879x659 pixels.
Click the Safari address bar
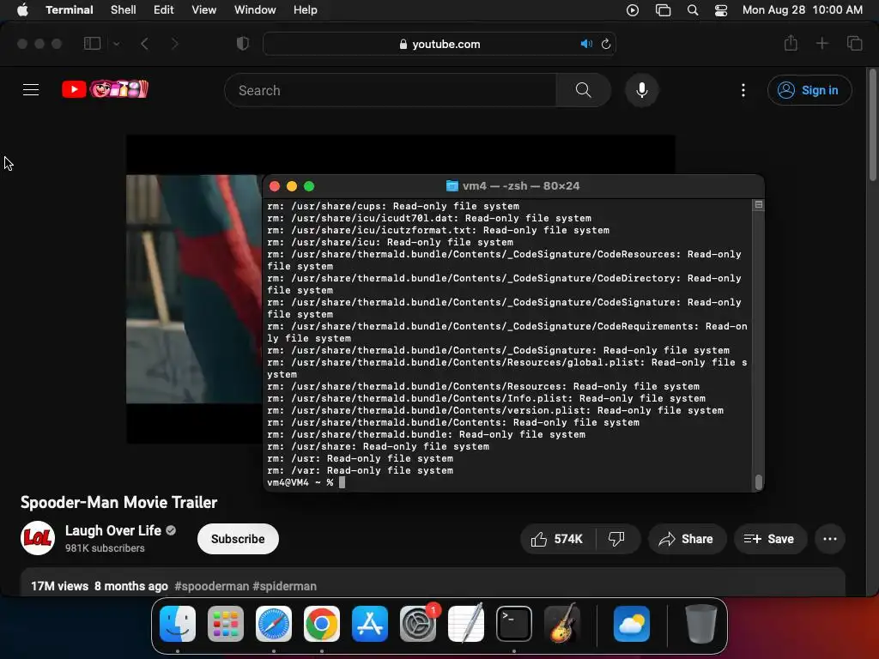pos(439,44)
